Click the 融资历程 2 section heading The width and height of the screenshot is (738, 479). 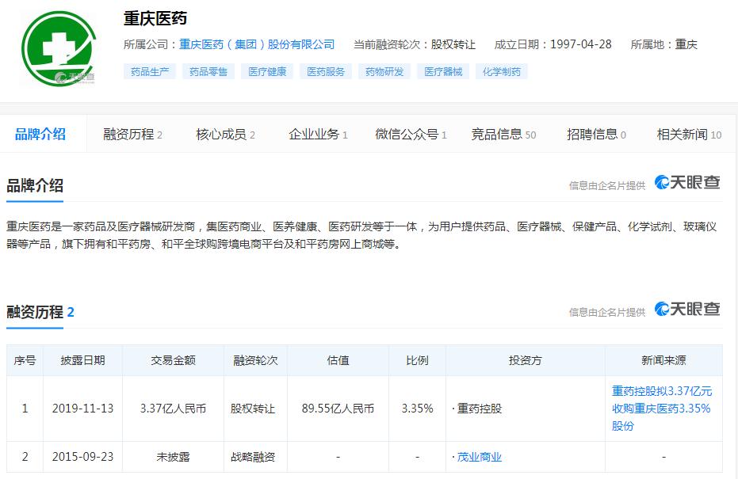[x=40, y=312]
